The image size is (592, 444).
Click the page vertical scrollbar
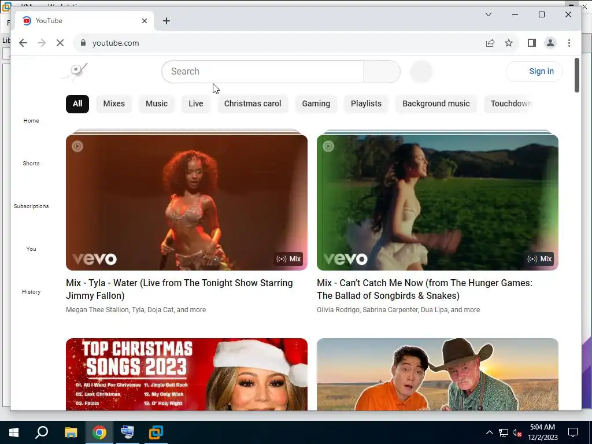point(576,75)
